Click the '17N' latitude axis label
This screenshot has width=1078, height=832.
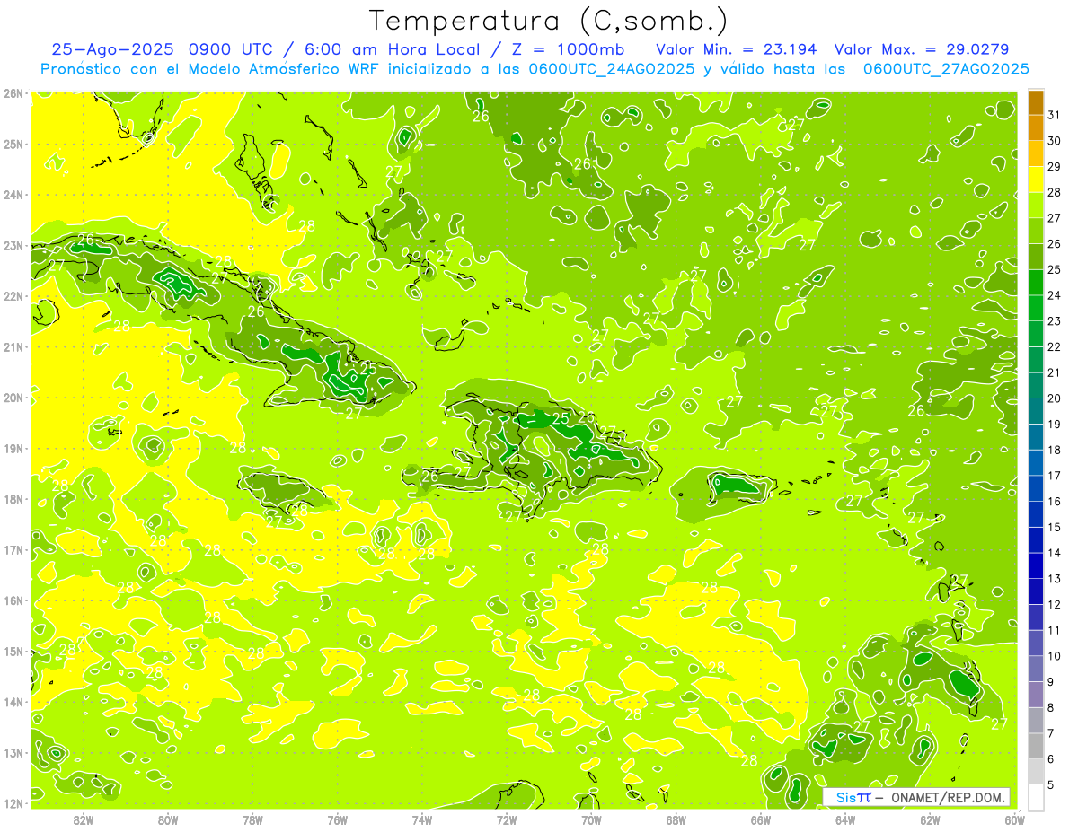[13, 550]
